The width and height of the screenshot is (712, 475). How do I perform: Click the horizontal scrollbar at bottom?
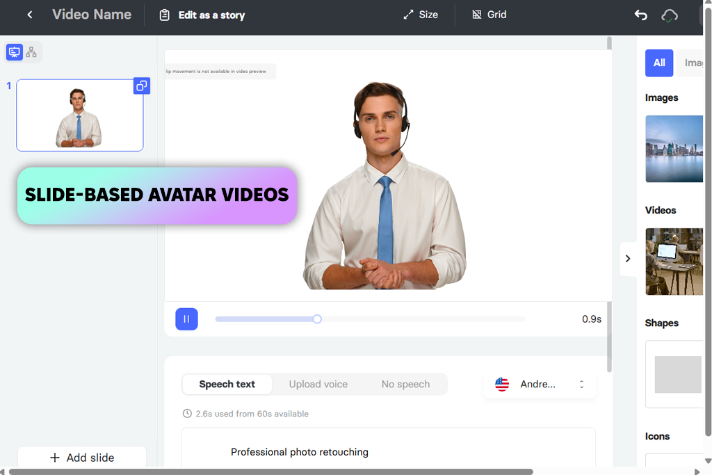click(x=270, y=472)
